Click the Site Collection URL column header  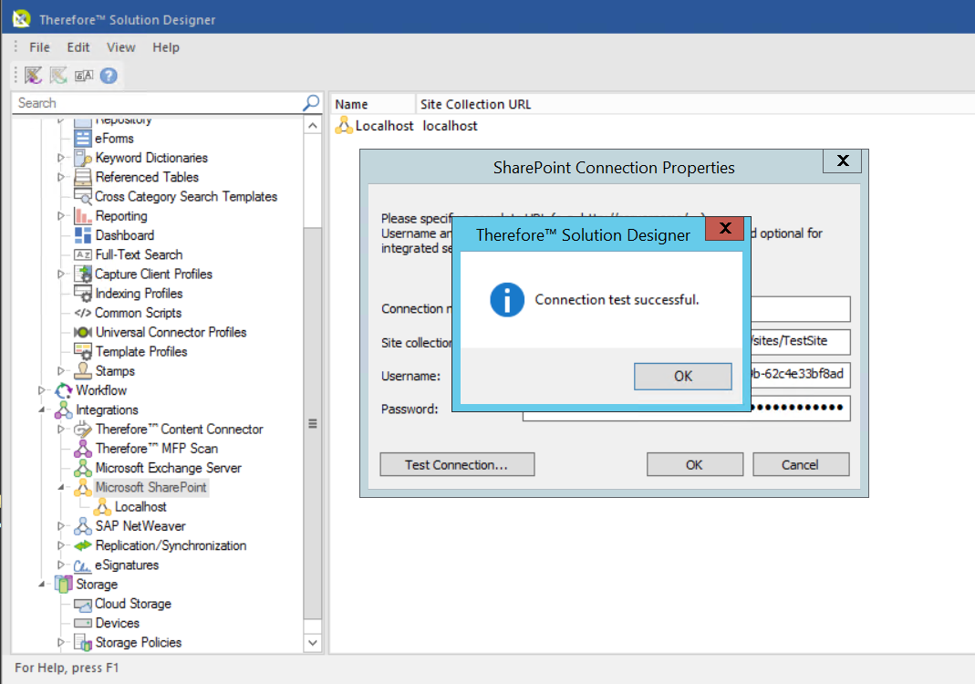click(475, 105)
